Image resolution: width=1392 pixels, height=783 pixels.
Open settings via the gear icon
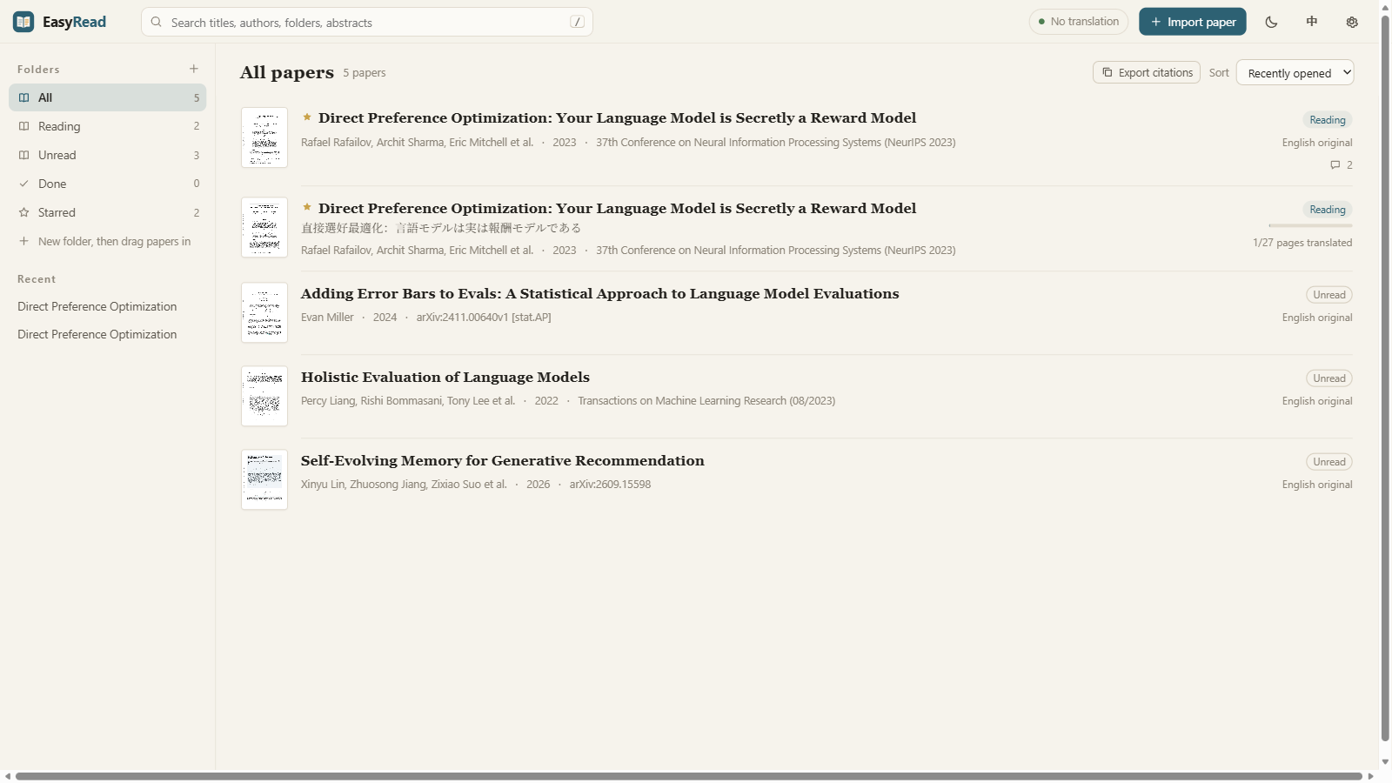(x=1352, y=22)
